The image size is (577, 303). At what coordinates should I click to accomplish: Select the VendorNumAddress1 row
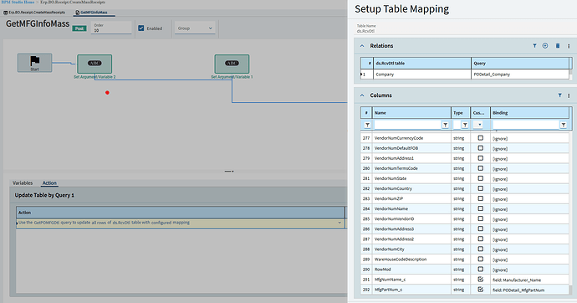point(465,158)
